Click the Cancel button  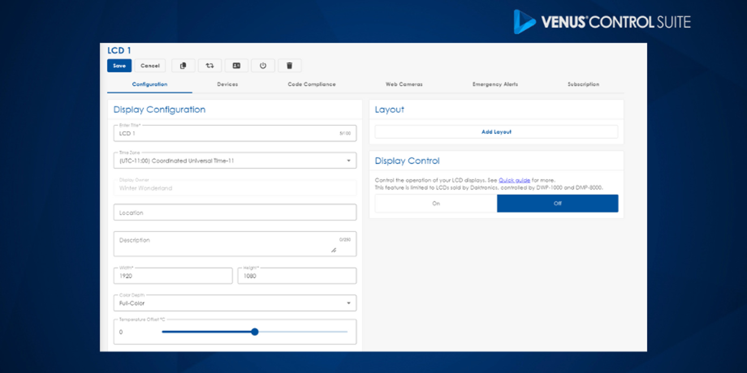[x=150, y=66]
